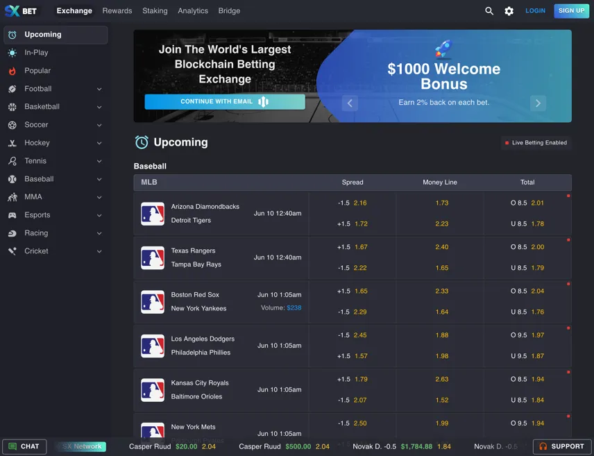Expand the Baseball sidebar category
The height and width of the screenshot is (456, 594).
pyautogui.click(x=99, y=179)
